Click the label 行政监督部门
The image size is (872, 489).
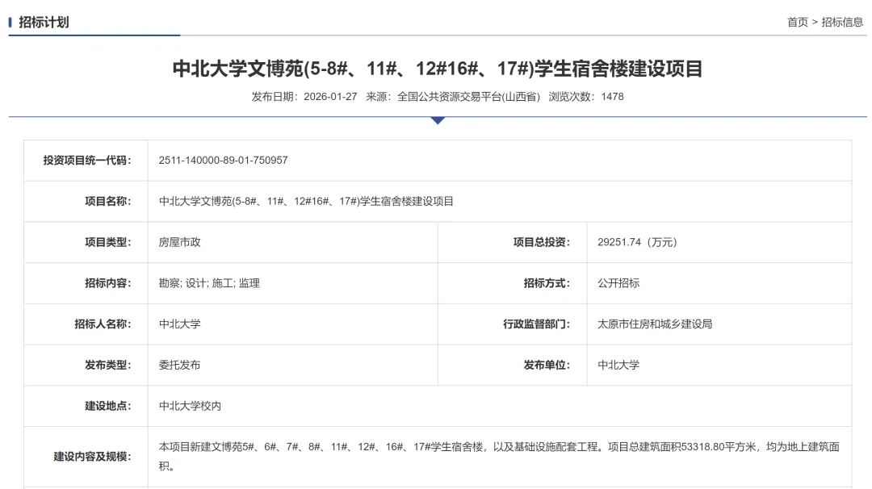pos(536,324)
